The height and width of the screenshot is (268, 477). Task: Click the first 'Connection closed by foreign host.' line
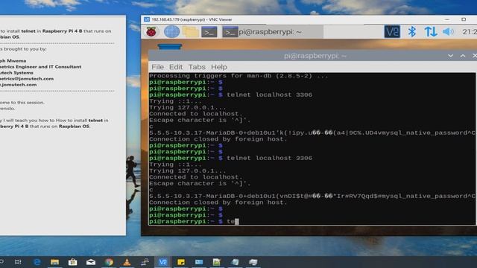[x=218, y=139]
